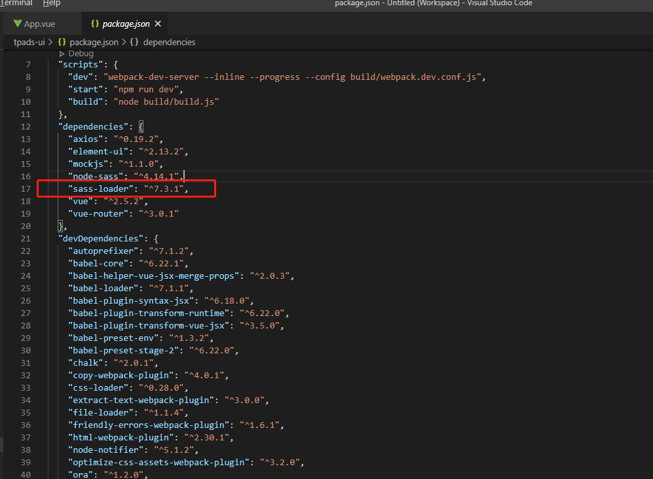Screen dimensions: 653x479
Task: Click the "autoprefixer" key
Action: tap(103, 251)
